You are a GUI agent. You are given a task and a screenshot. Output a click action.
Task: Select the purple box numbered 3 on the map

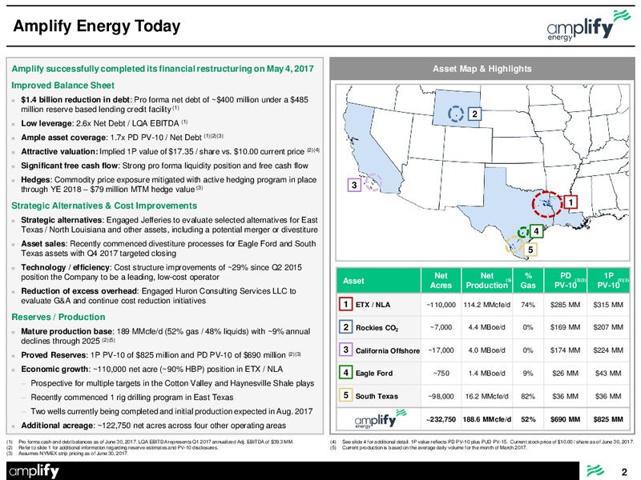tap(354, 185)
